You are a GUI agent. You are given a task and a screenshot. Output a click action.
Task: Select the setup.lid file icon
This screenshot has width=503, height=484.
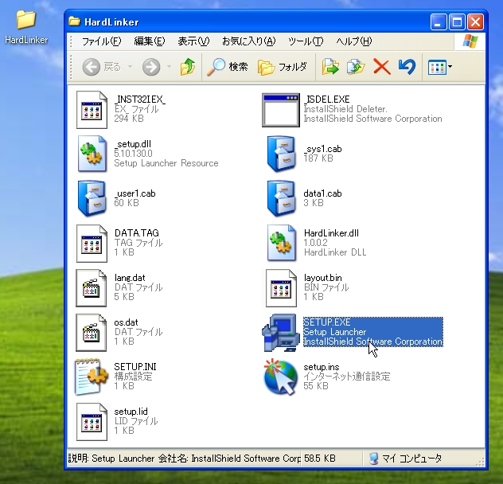pyautogui.click(x=92, y=422)
